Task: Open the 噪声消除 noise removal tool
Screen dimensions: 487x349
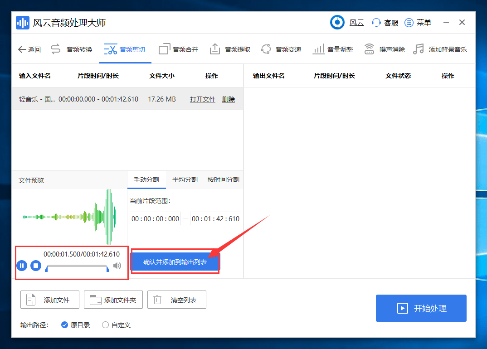Action: 385,49
